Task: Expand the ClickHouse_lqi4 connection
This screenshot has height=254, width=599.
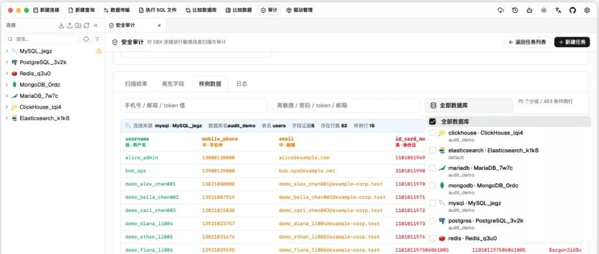Action: tap(7, 107)
